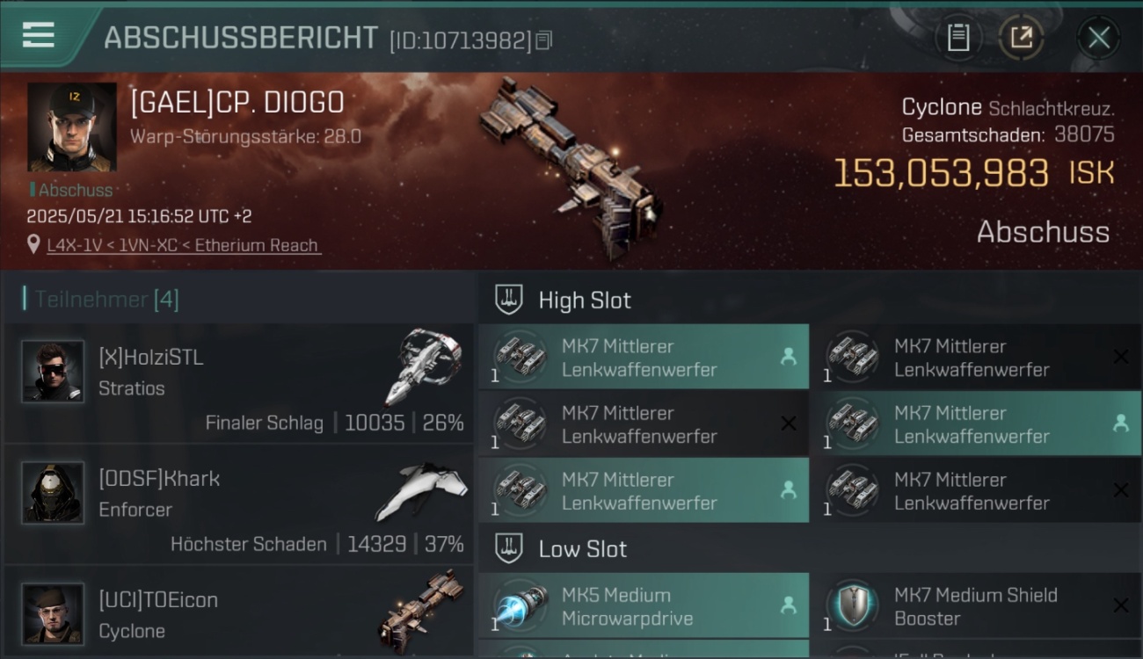Viewport: 1143px width, 659px height.
Task: Click the Cyclone ship image
Action: pos(571,167)
